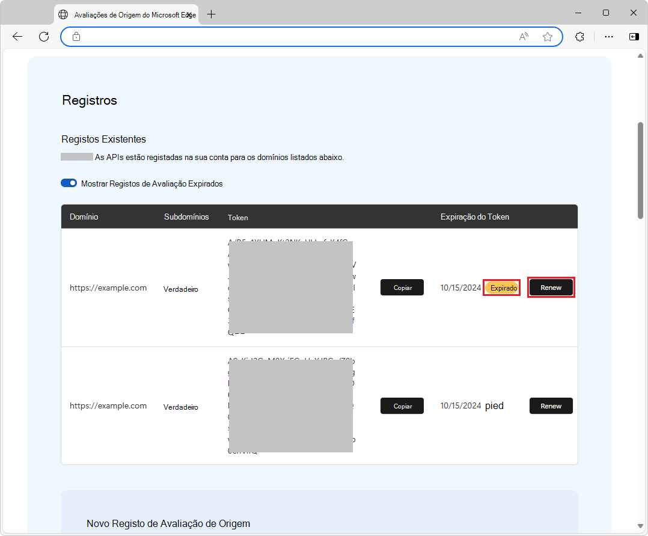The width and height of the screenshot is (648, 536).
Task: Click the Expirado badge in first row
Action: (502, 288)
